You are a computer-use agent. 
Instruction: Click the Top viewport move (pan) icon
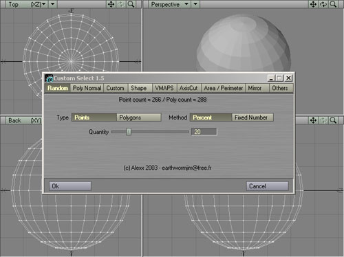point(111,4)
